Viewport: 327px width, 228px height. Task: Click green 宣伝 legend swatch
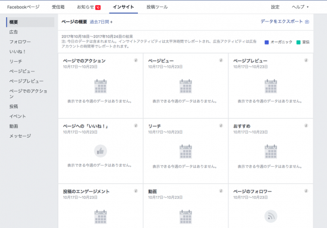coord(298,42)
